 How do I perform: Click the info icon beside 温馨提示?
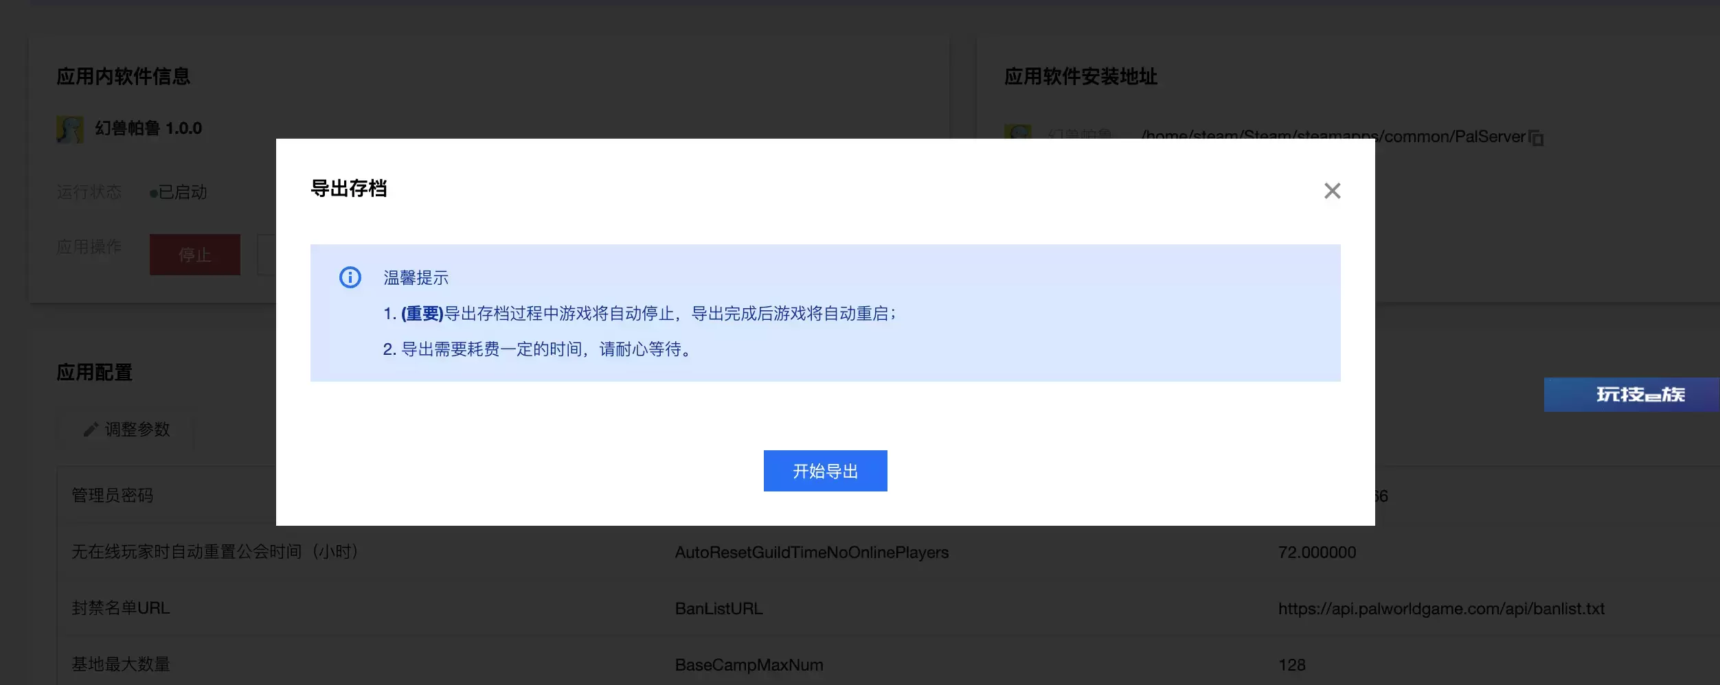350,277
